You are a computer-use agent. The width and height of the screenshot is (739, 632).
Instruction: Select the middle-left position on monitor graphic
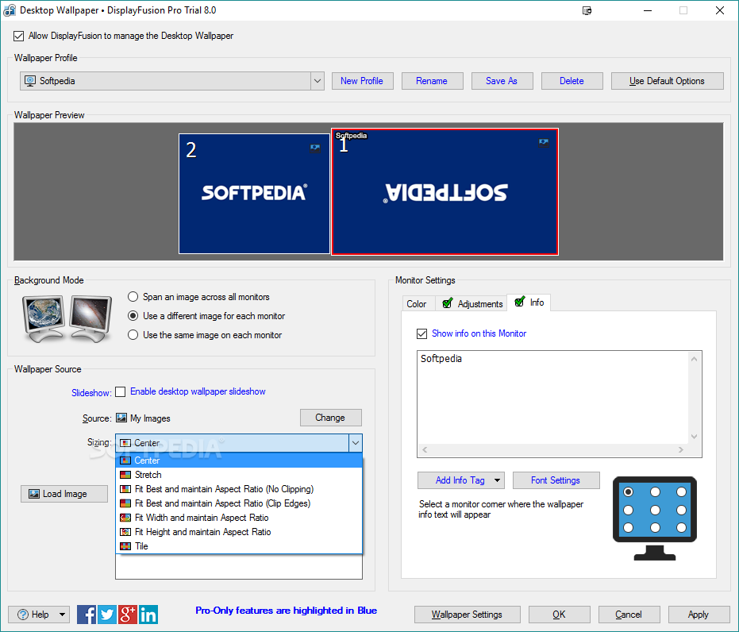[628, 510]
